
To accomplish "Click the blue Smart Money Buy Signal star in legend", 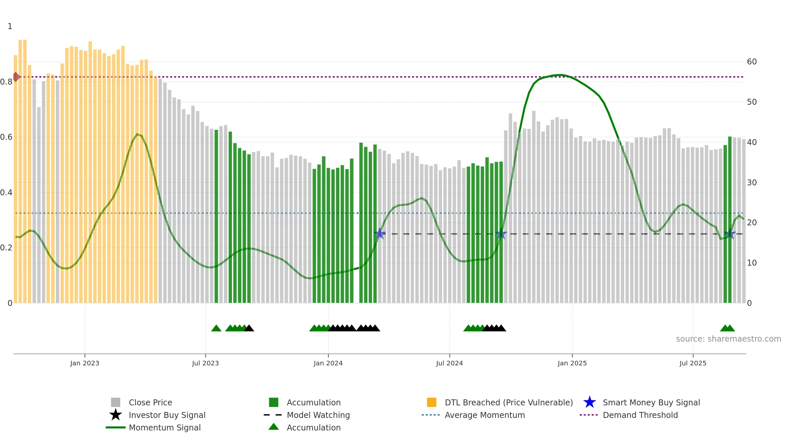I will (589, 402).
